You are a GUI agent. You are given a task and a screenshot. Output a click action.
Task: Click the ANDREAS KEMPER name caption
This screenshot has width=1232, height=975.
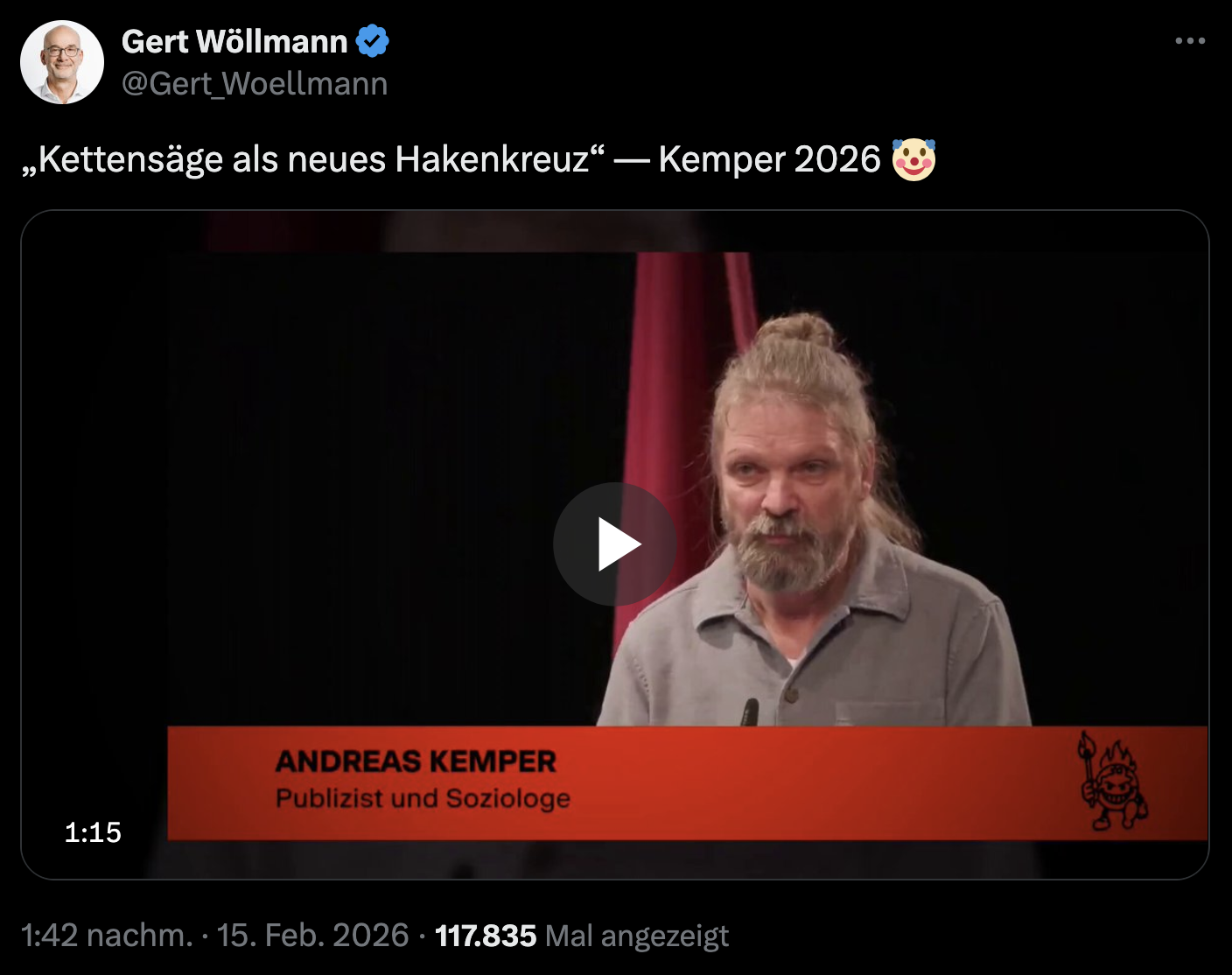pyautogui.click(x=416, y=761)
